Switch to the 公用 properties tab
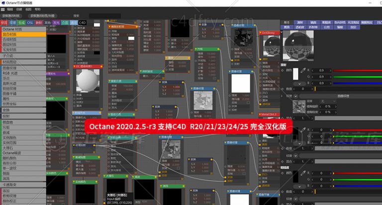 coord(327,27)
